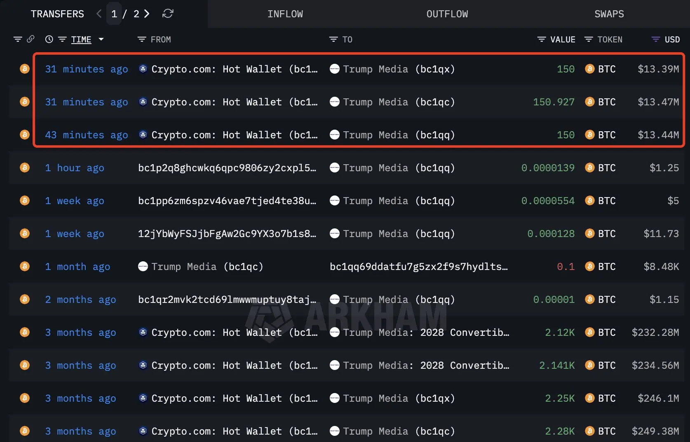Click the previous page chevron
The image size is (690, 442).
(99, 14)
